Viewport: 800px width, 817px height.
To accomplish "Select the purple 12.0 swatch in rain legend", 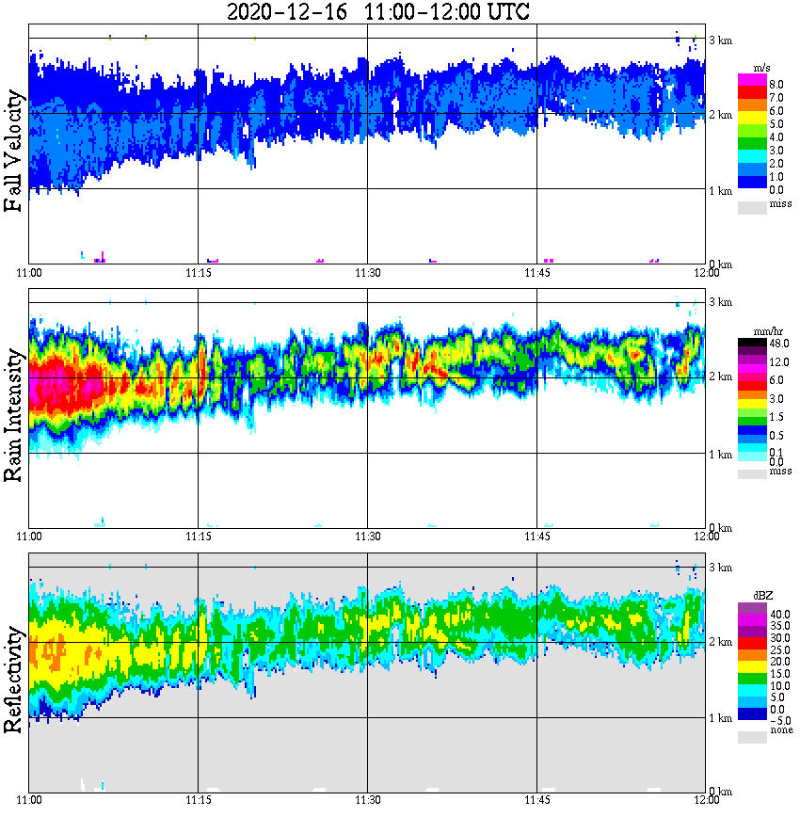I will (x=753, y=360).
